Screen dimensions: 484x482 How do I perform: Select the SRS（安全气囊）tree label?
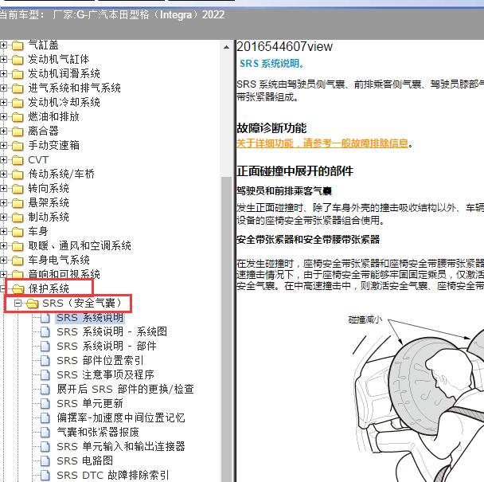83,303
